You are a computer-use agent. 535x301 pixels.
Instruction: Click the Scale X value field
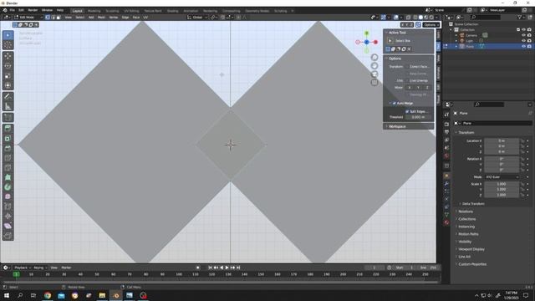[x=502, y=184]
